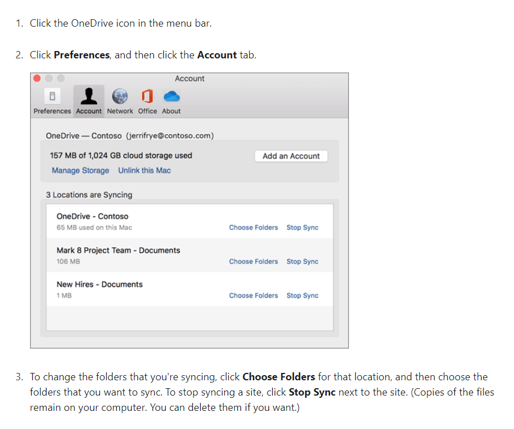Click Unlink this Mac
Viewport: 514px width, 429px height.
tap(144, 171)
